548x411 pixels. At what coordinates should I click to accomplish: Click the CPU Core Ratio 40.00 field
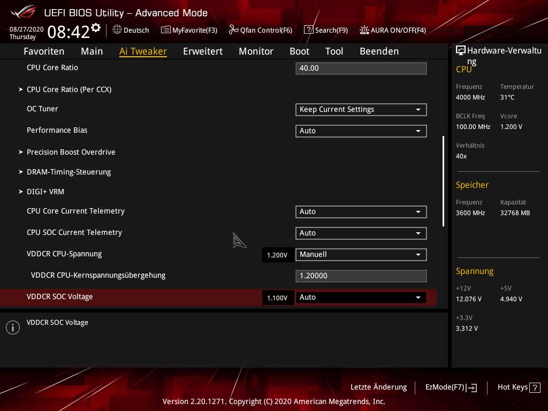pyautogui.click(x=361, y=68)
